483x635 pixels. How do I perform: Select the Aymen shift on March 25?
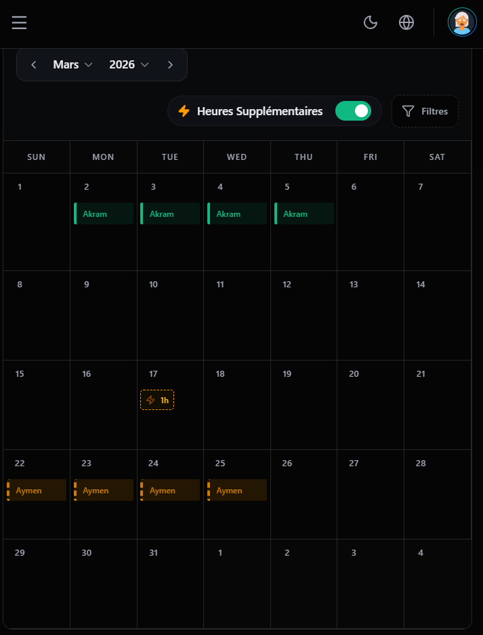pos(236,489)
